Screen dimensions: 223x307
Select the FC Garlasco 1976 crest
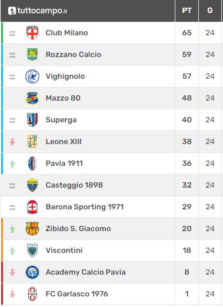pyautogui.click(x=32, y=294)
